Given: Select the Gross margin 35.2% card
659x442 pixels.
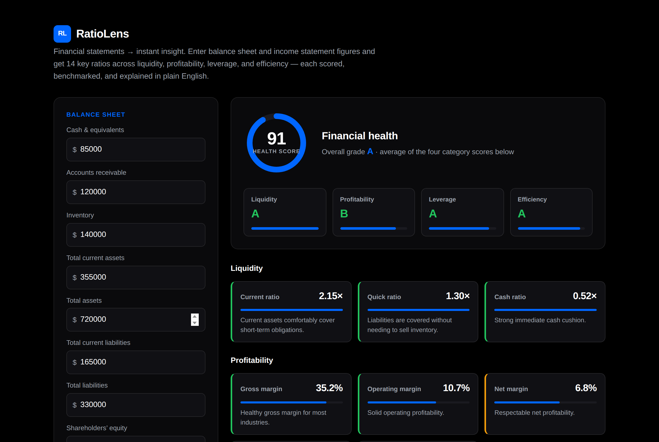Looking at the screenshot, I should [x=291, y=404].
